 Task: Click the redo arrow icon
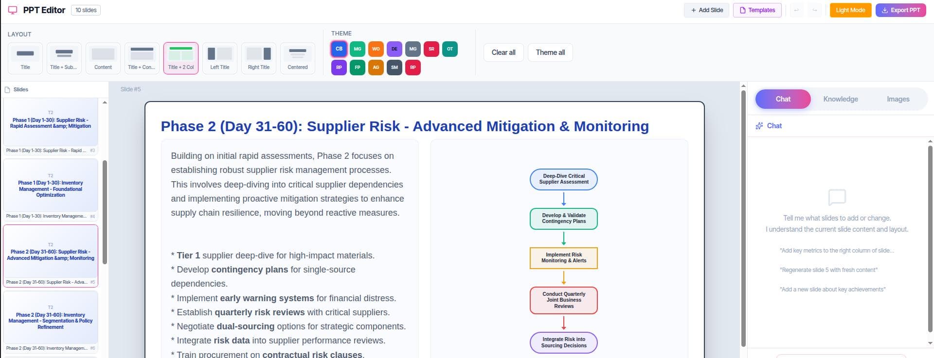pyautogui.click(x=814, y=10)
